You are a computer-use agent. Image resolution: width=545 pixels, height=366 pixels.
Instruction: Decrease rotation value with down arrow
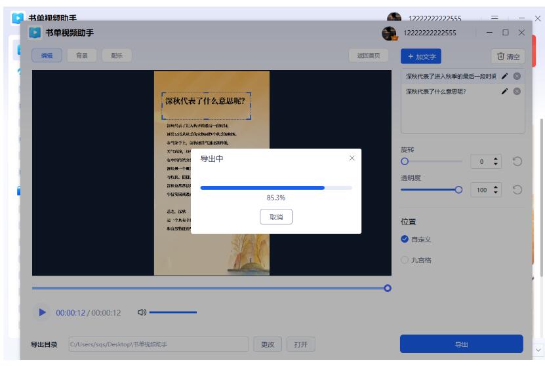pyautogui.click(x=496, y=164)
